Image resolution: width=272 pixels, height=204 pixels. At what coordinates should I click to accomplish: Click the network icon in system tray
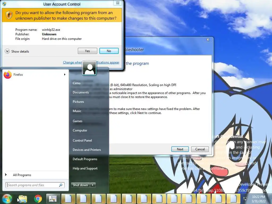coord(245,199)
